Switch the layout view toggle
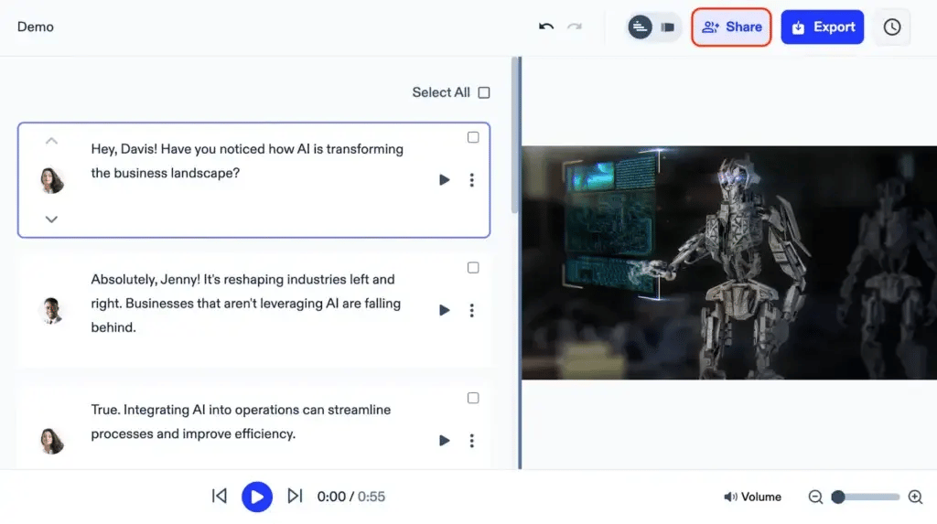 (x=667, y=27)
